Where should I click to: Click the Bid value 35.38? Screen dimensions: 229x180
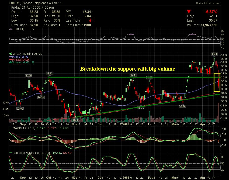56,12
